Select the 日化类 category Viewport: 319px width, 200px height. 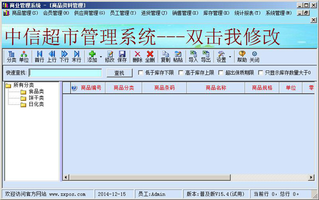(x=36, y=105)
